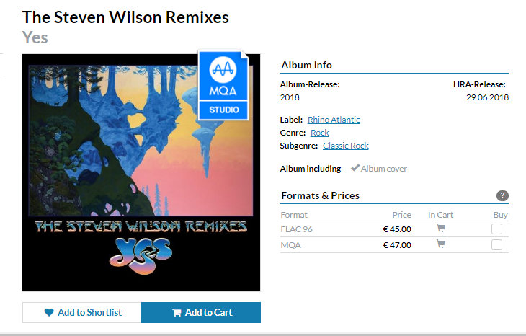Open the Rock genre link

pyautogui.click(x=320, y=133)
